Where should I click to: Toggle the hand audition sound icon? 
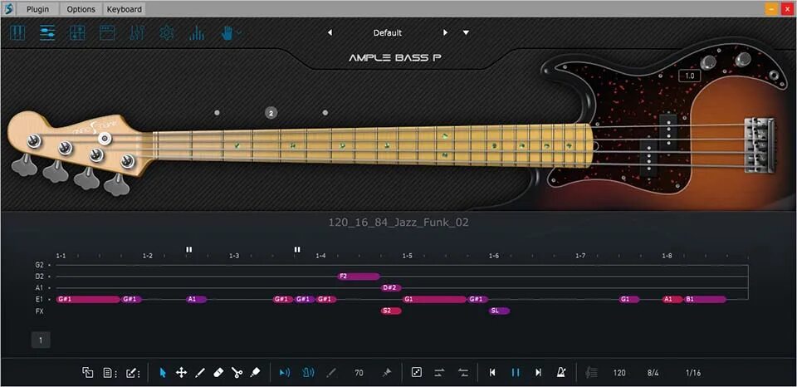point(309,373)
